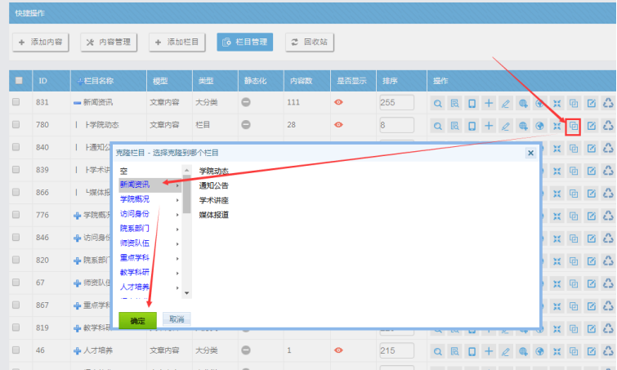This screenshot has height=370, width=617.
Task: Click the 添加栏目 button
Action: pos(175,41)
